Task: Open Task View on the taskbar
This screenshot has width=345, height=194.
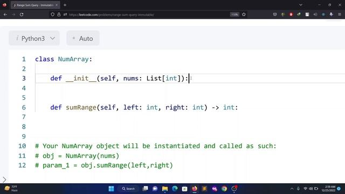Action: point(145,189)
